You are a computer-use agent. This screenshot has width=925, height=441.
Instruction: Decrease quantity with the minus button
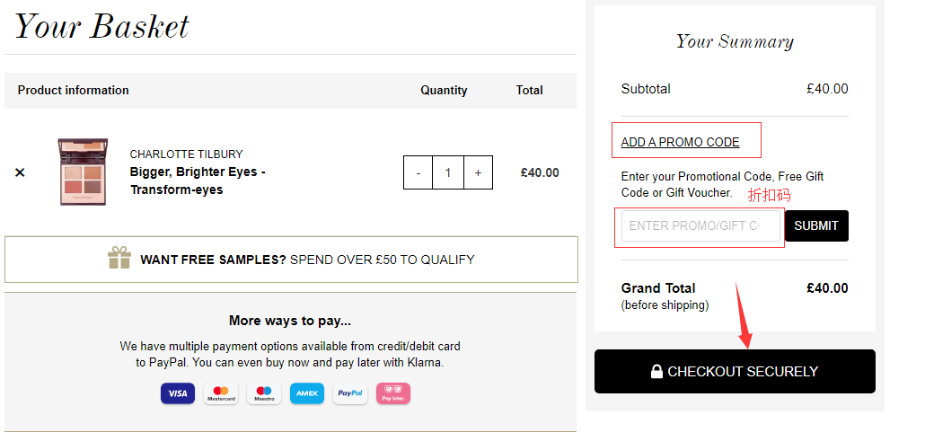tap(418, 172)
